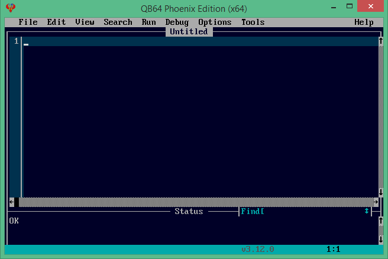Image resolution: width=388 pixels, height=259 pixels.
Task: Open the Edit menu
Action: pos(56,22)
